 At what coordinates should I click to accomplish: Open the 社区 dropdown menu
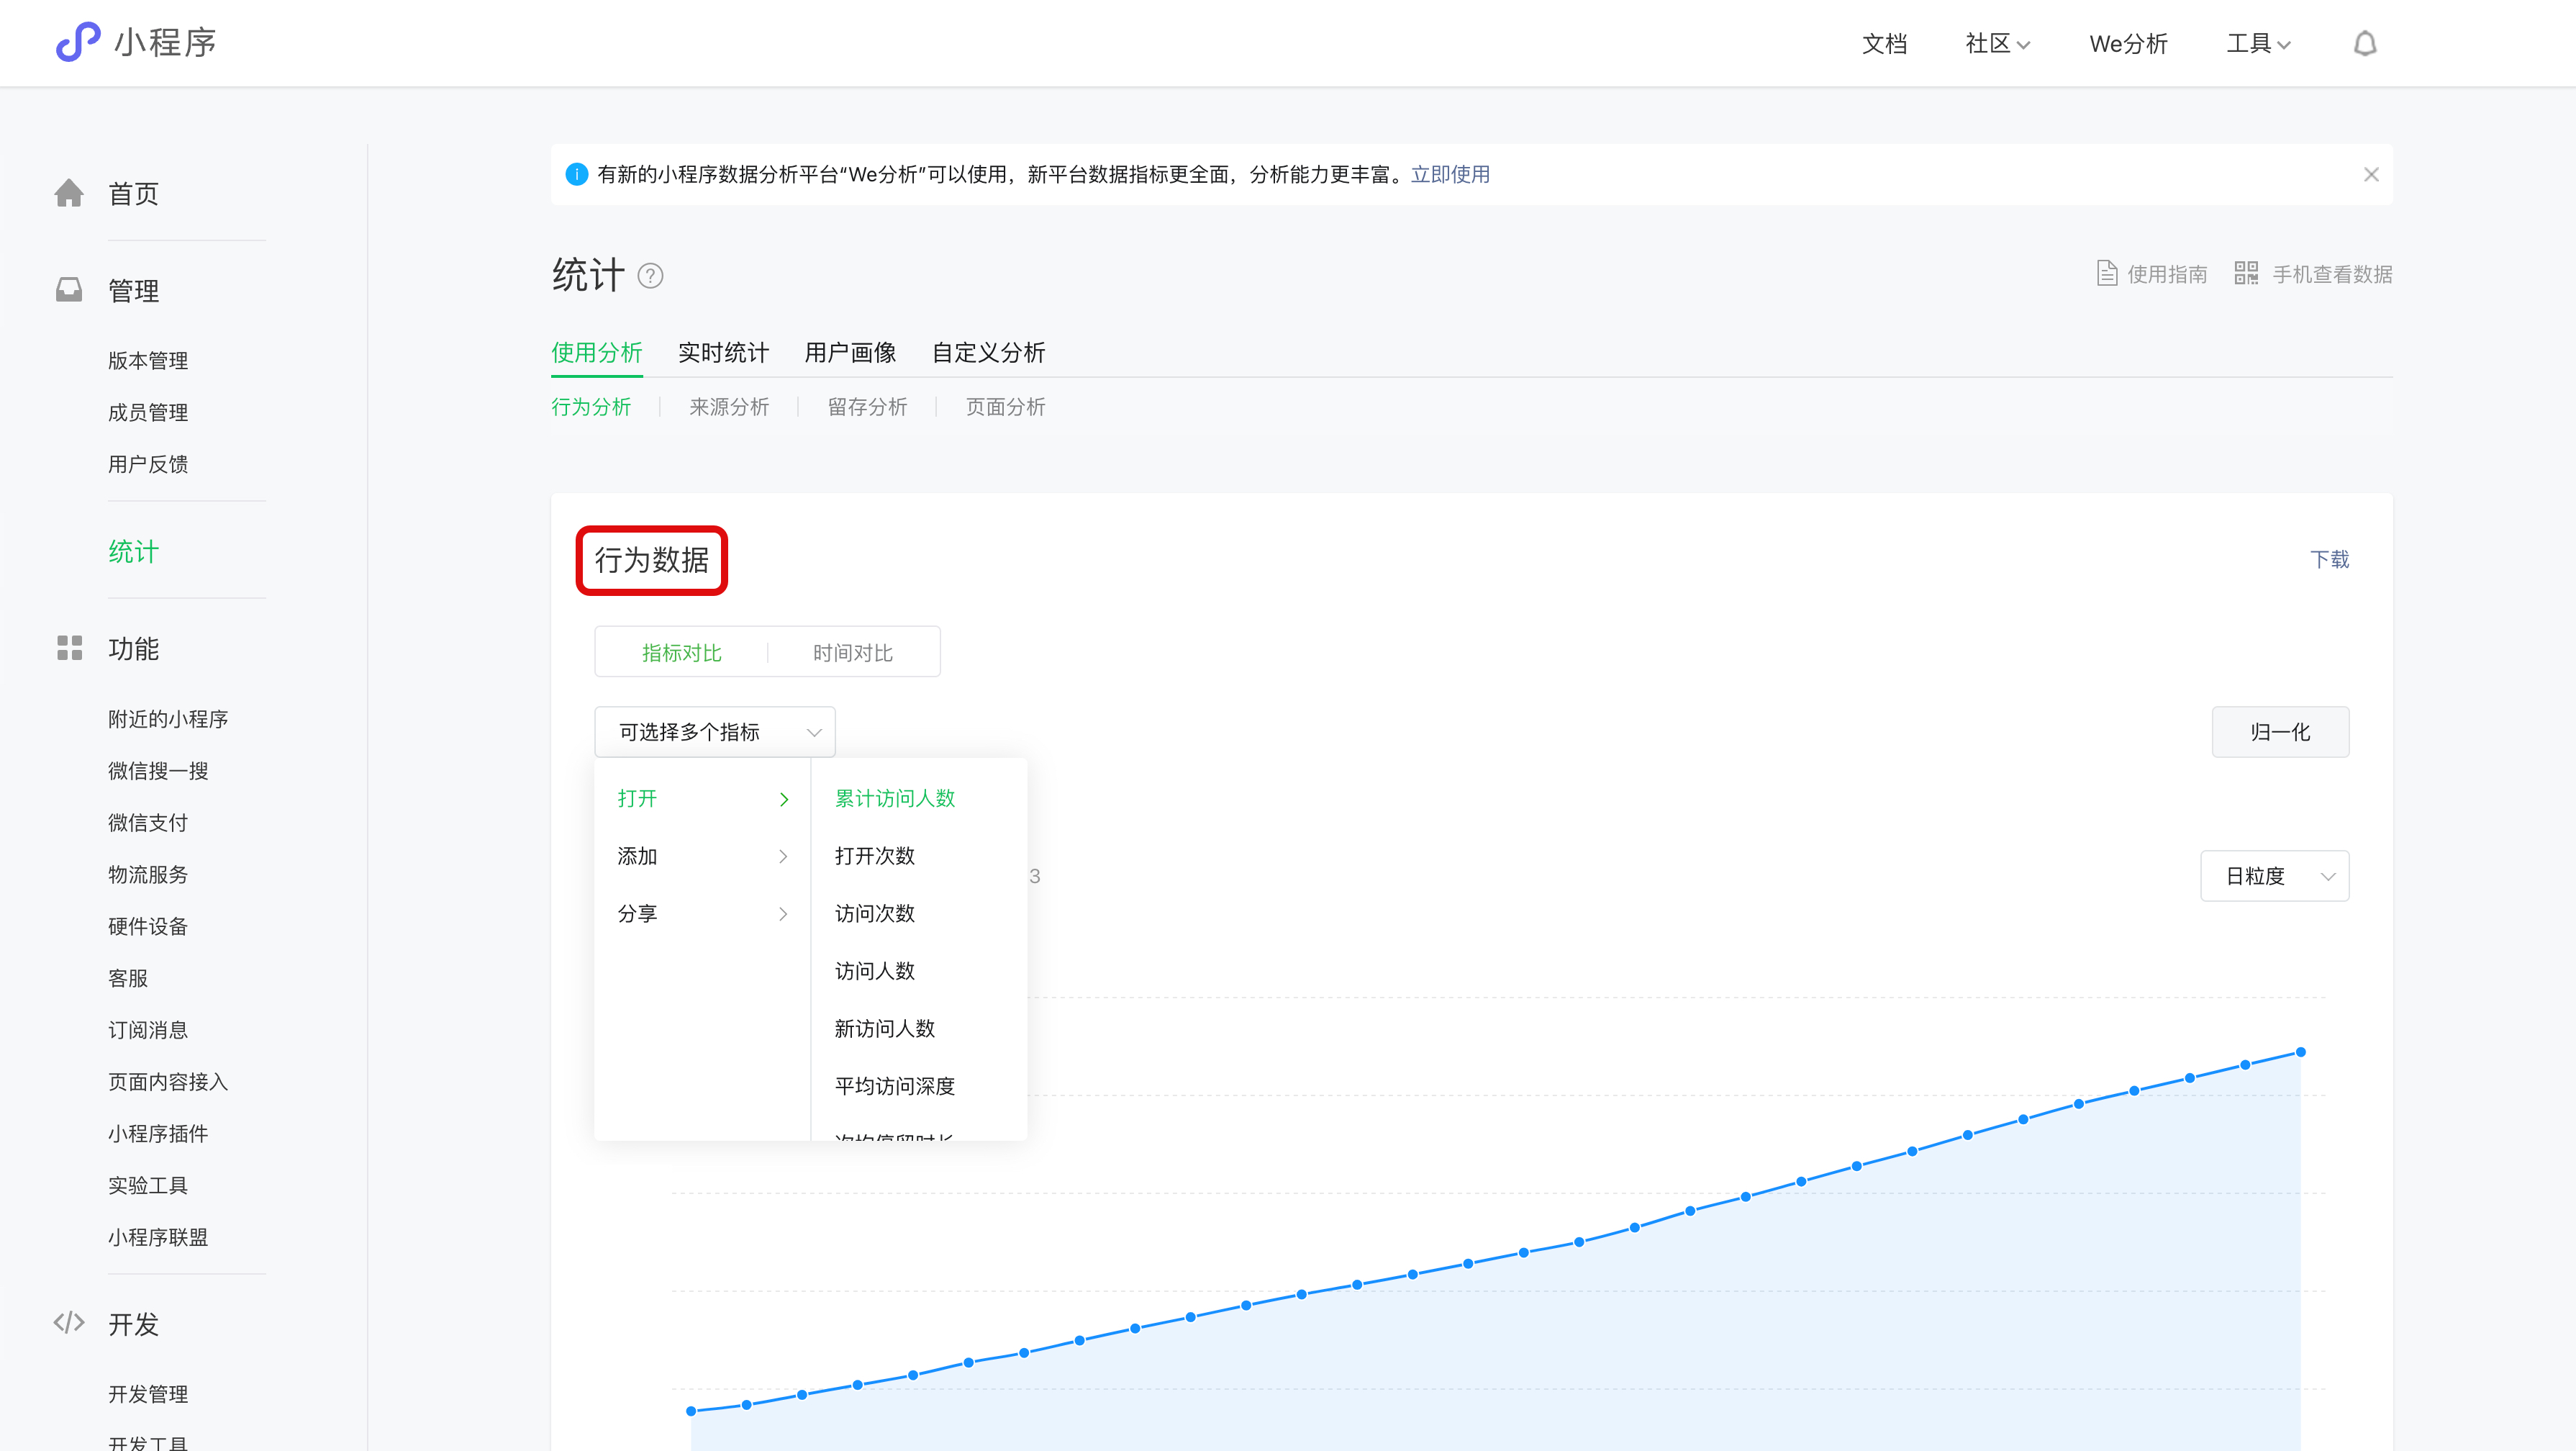pyautogui.click(x=1997, y=43)
